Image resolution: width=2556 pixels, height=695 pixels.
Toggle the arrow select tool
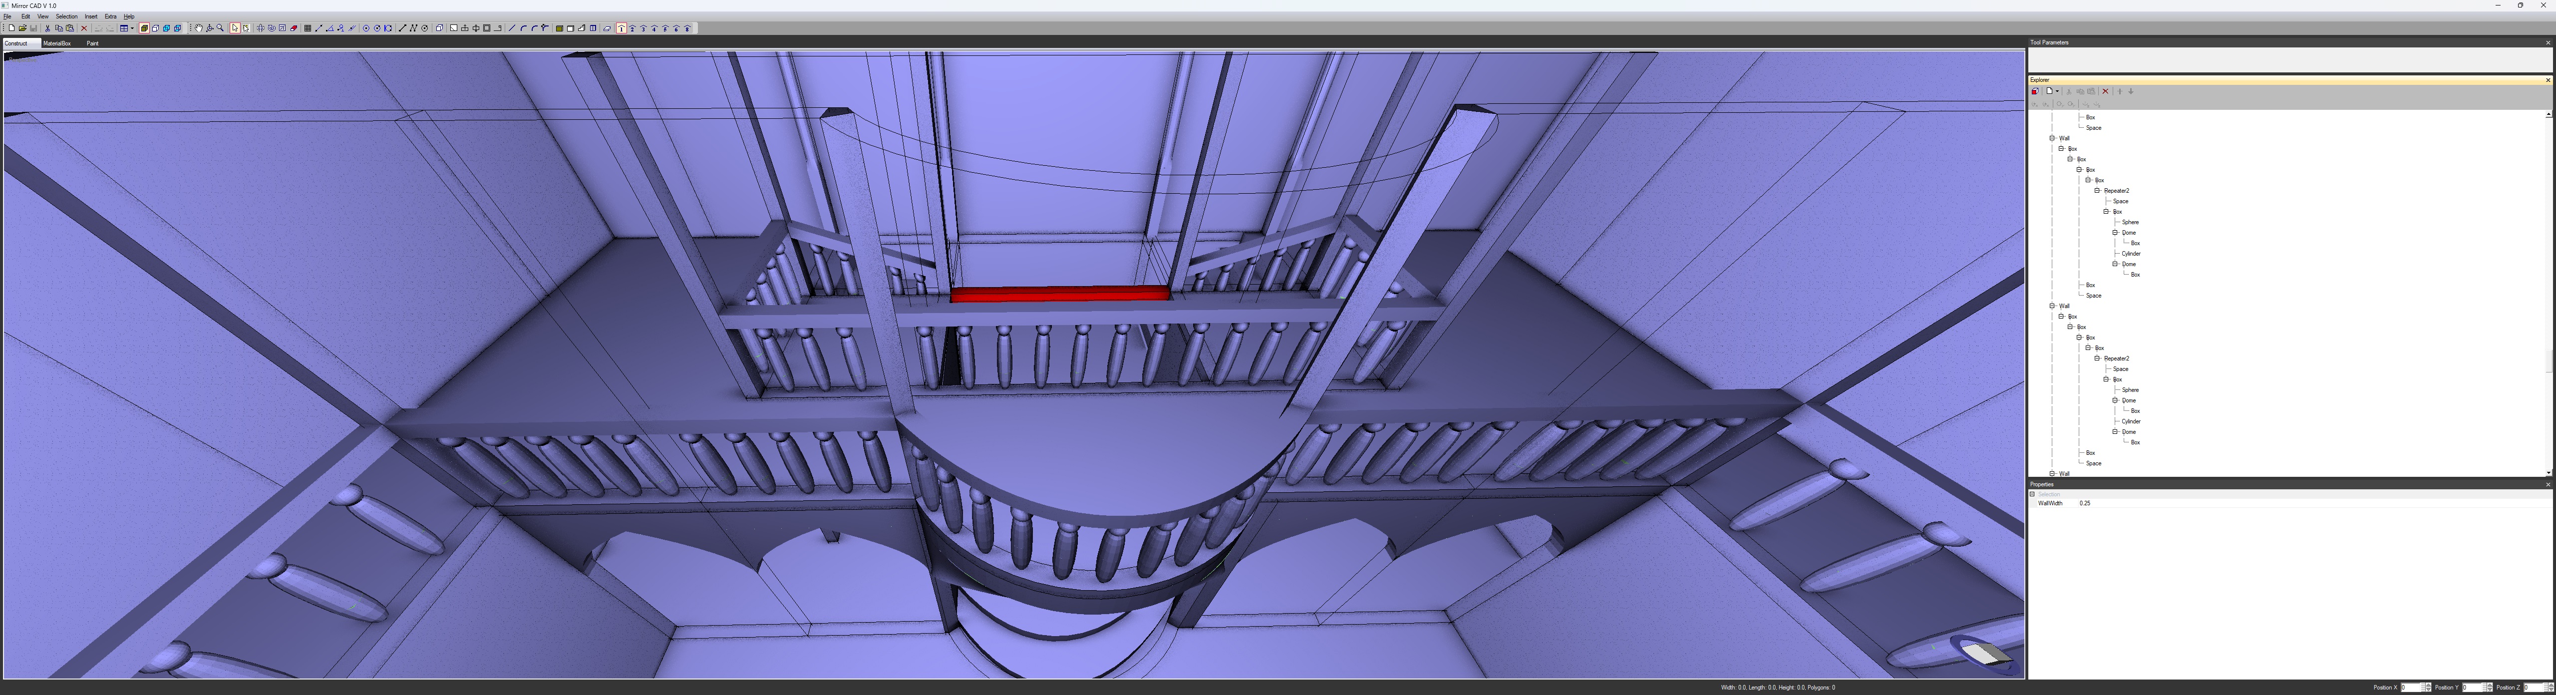[x=235, y=28]
